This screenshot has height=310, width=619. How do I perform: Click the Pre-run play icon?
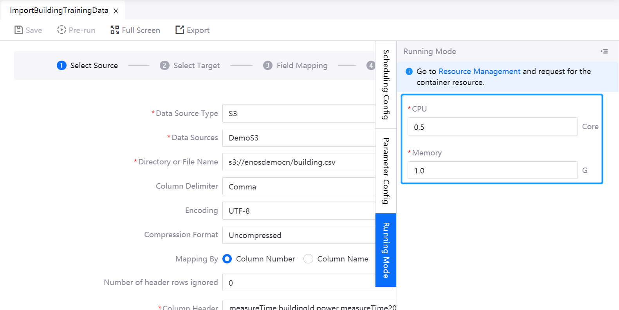tap(61, 30)
